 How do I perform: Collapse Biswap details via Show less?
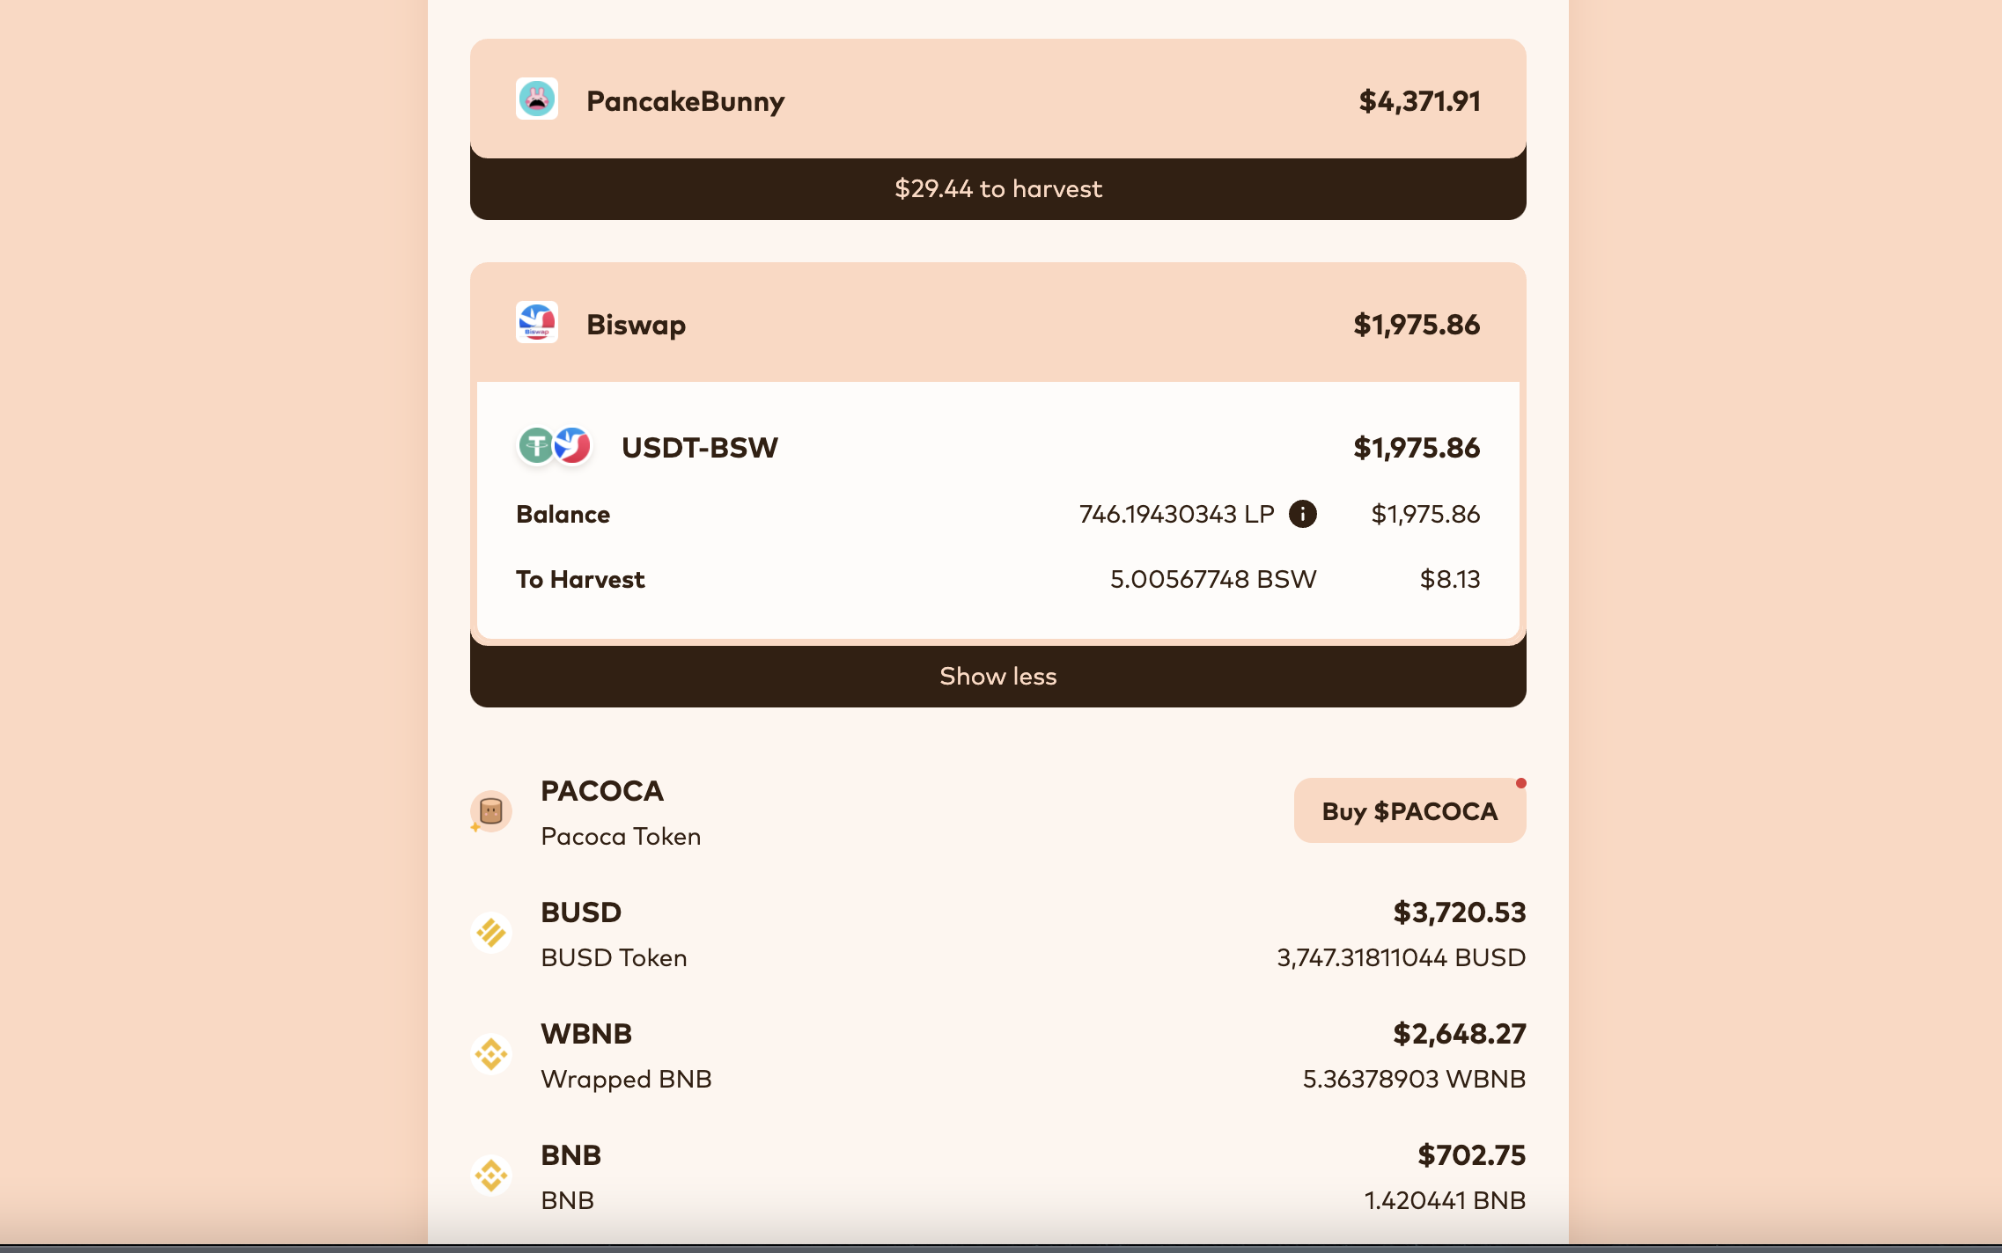[x=997, y=675]
